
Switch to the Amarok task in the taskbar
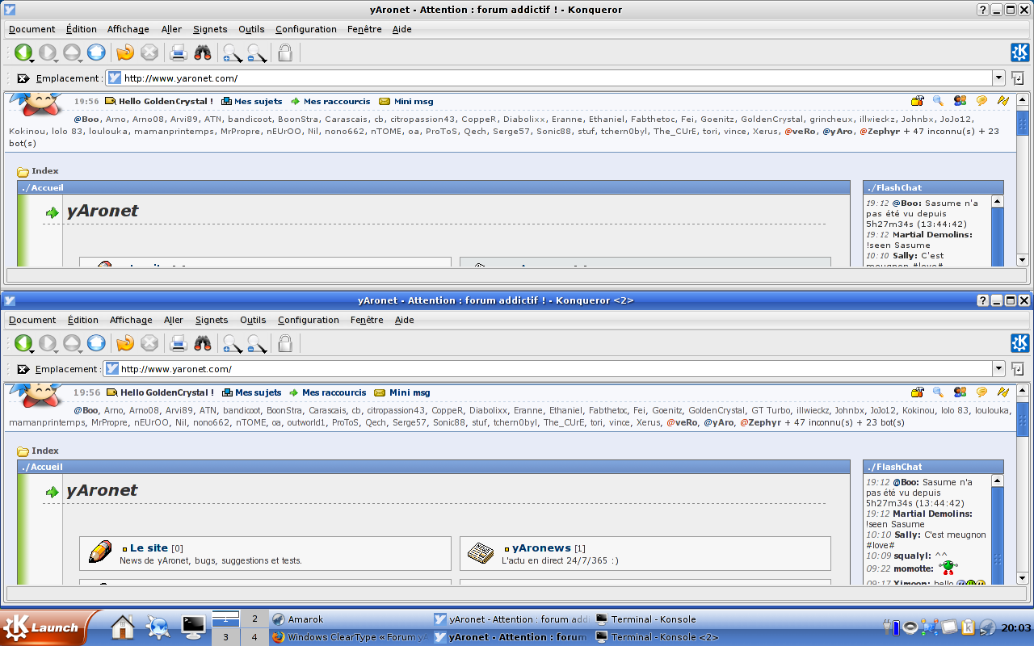tap(350, 619)
